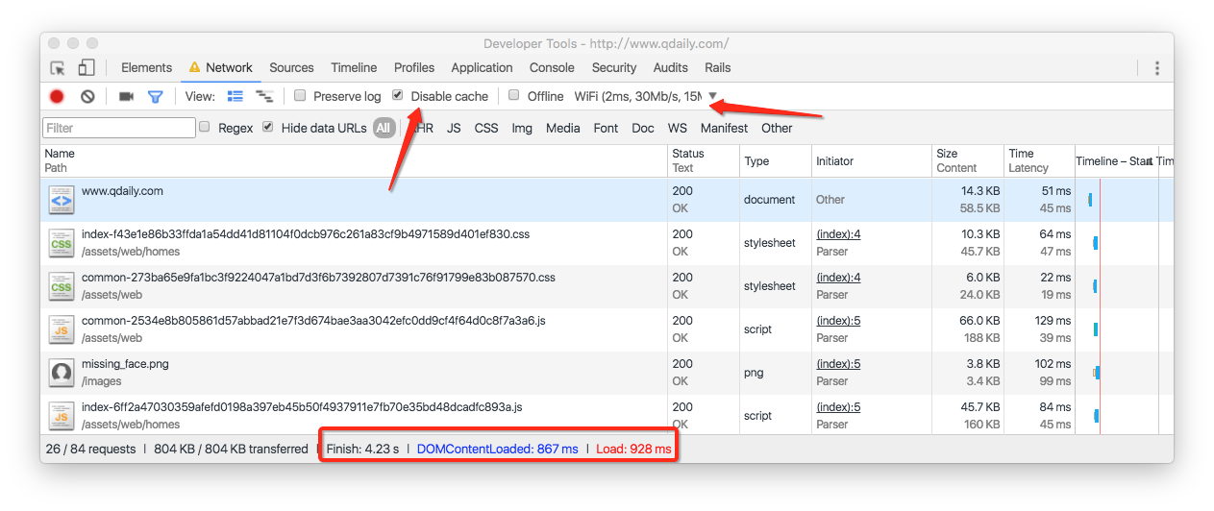The image size is (1214, 511).
Task: Open the Console tab
Action: (x=552, y=68)
